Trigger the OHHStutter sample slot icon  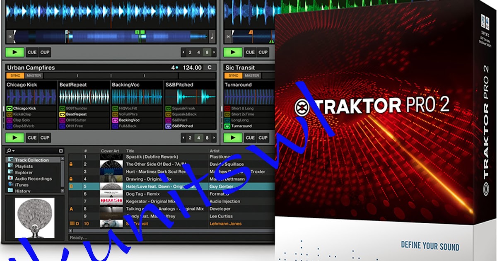pos(63,120)
